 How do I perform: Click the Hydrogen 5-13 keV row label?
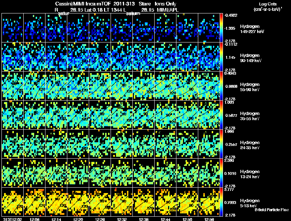coord(250,203)
